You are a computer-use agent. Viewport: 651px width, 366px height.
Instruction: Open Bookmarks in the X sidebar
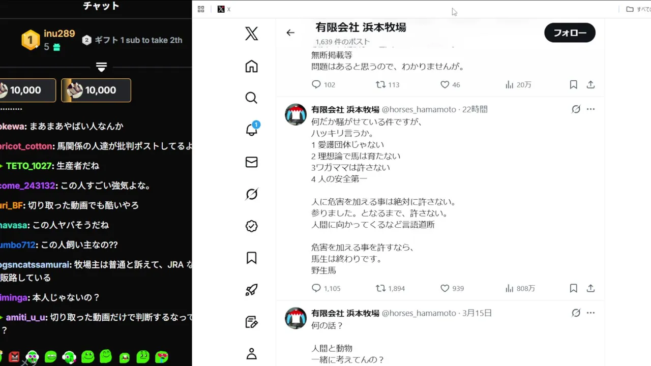[x=251, y=258]
